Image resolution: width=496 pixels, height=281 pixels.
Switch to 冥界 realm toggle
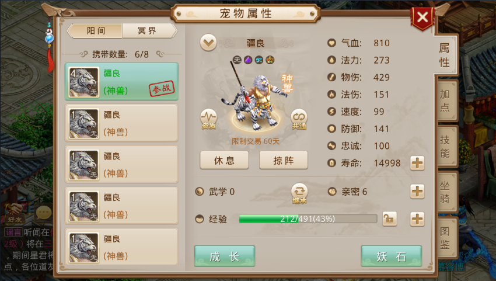coord(149,31)
